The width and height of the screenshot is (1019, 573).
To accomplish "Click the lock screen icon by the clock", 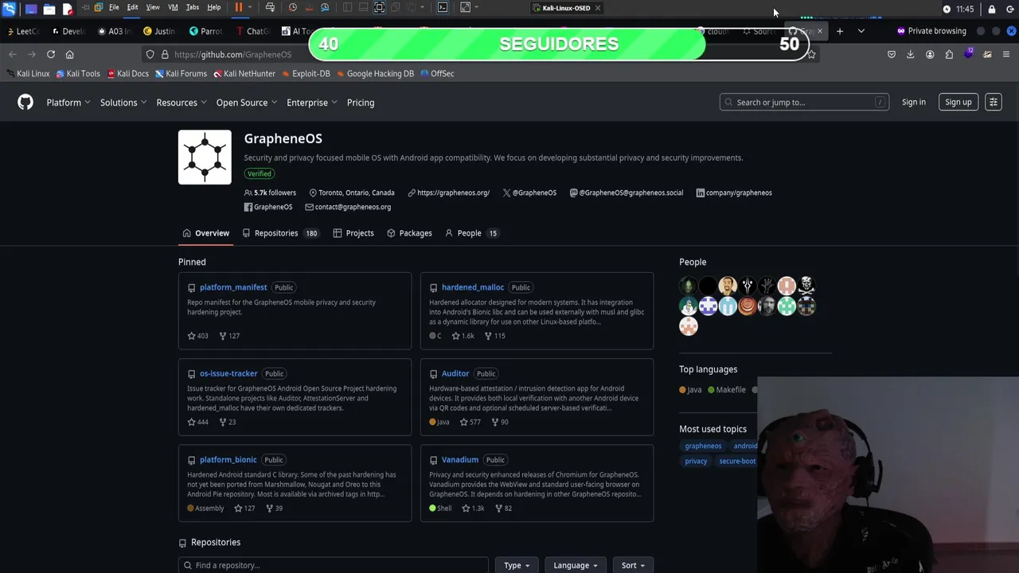I will pos(991,9).
